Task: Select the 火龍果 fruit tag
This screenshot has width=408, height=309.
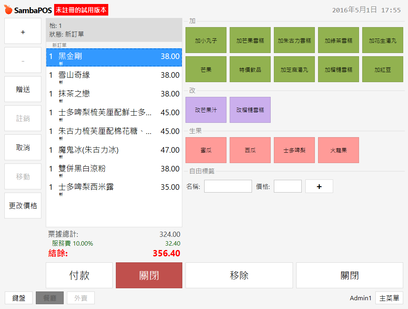Action: click(338, 150)
